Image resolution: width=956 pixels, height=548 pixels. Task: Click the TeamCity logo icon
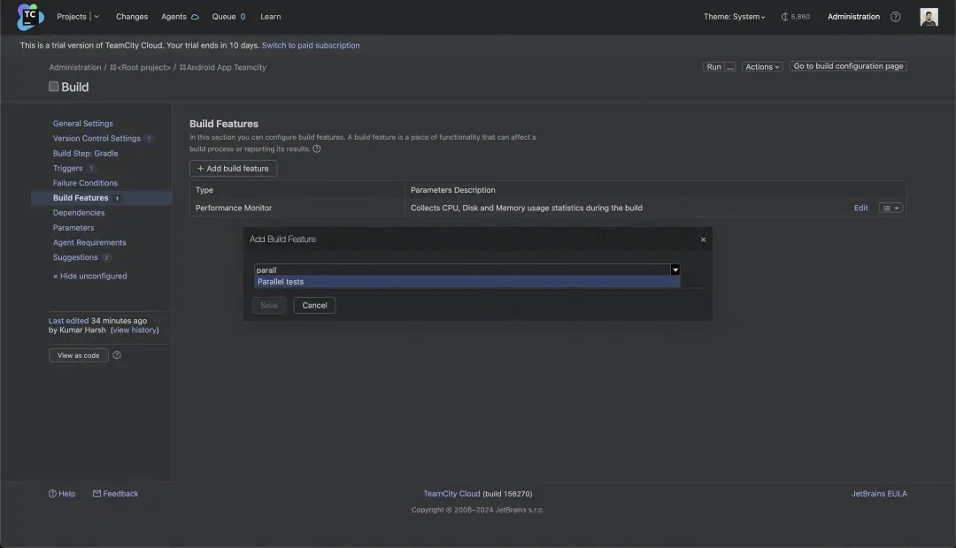click(x=30, y=16)
